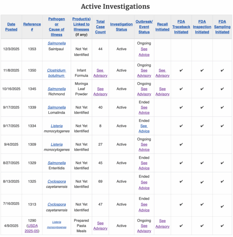Click the Investigation Status column header
The width and height of the screenshot is (233, 237).
click(121, 27)
